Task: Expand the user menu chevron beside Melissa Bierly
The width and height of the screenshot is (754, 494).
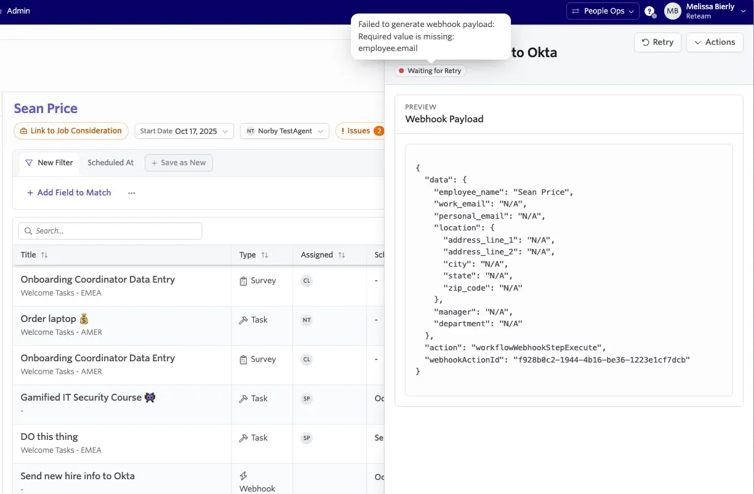Action: [x=743, y=11]
